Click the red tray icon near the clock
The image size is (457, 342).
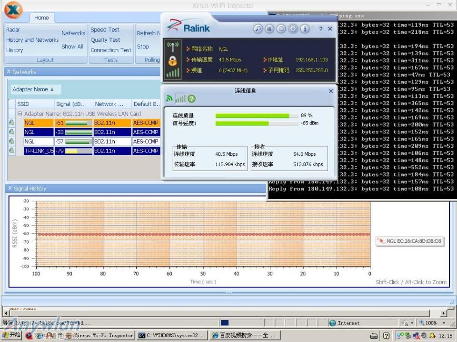pos(416,336)
